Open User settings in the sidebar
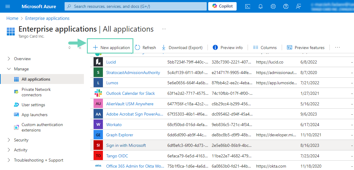Viewport: 354px width, 170px height. [x=33, y=105]
